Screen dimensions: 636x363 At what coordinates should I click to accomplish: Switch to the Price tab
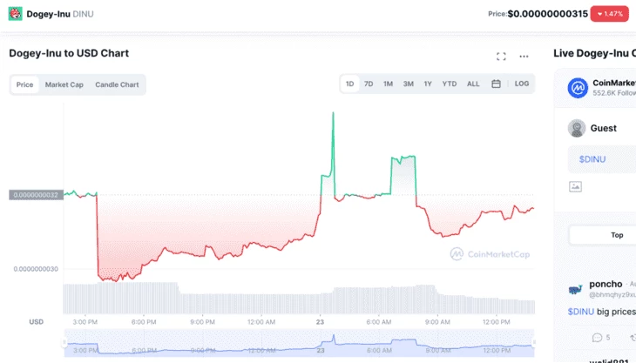click(24, 84)
